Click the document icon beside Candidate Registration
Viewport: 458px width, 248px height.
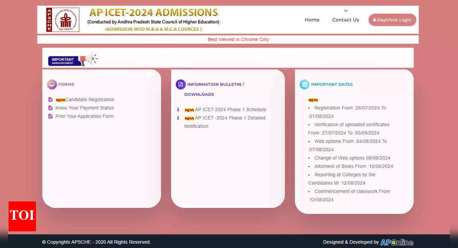51,100
